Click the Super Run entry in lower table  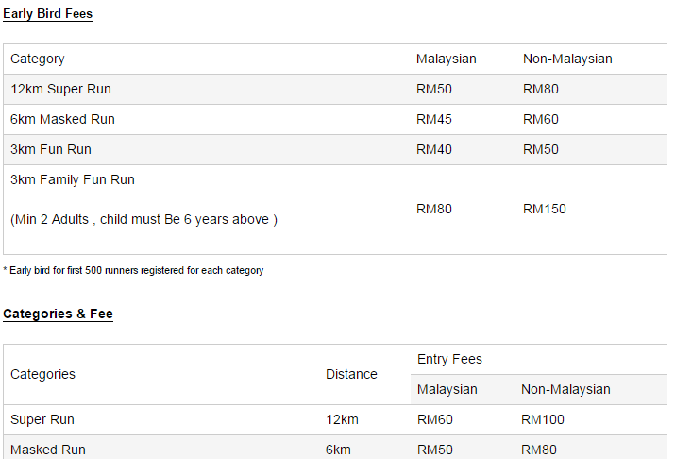[42, 419]
